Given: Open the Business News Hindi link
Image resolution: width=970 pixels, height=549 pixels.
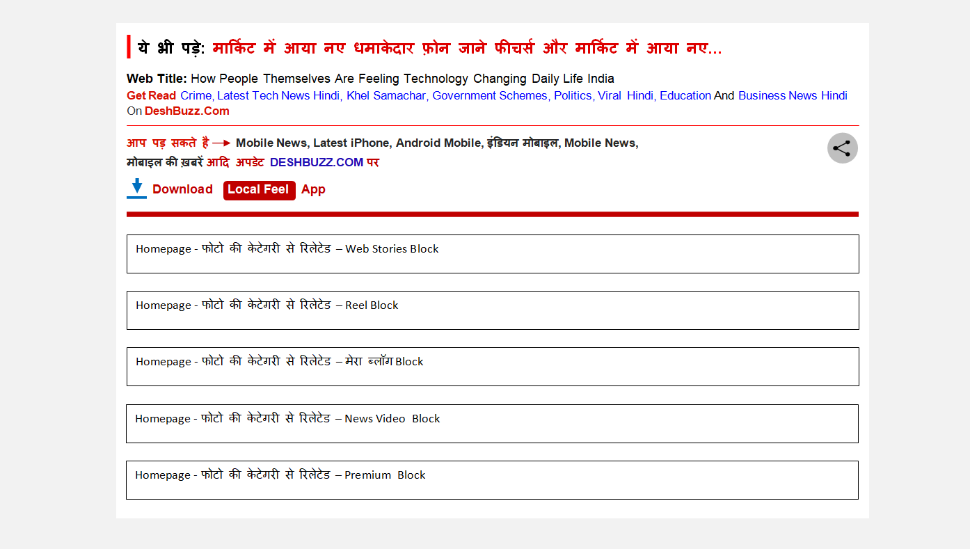Looking at the screenshot, I should [793, 96].
